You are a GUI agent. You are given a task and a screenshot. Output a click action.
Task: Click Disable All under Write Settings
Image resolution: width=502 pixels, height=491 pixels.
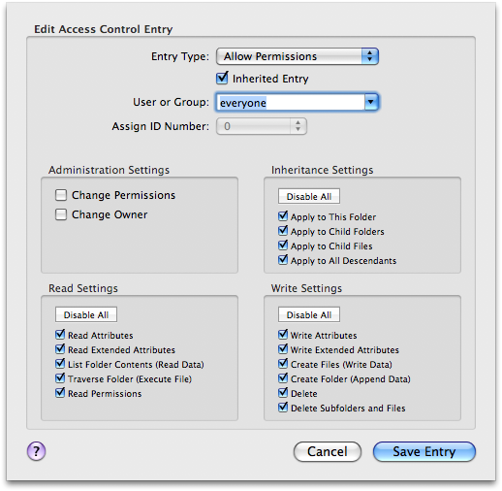tap(309, 314)
